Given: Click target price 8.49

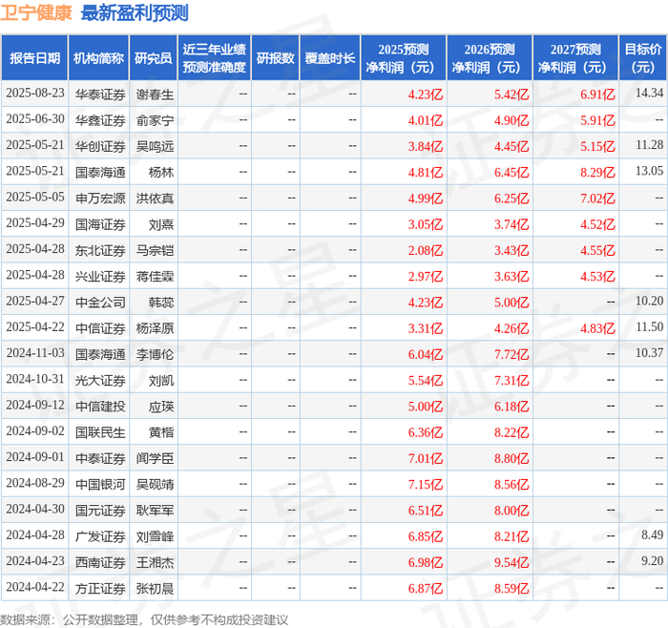Looking at the screenshot, I should tap(652, 534).
